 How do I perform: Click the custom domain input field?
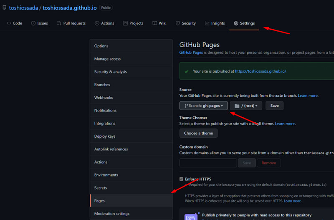[208, 163]
